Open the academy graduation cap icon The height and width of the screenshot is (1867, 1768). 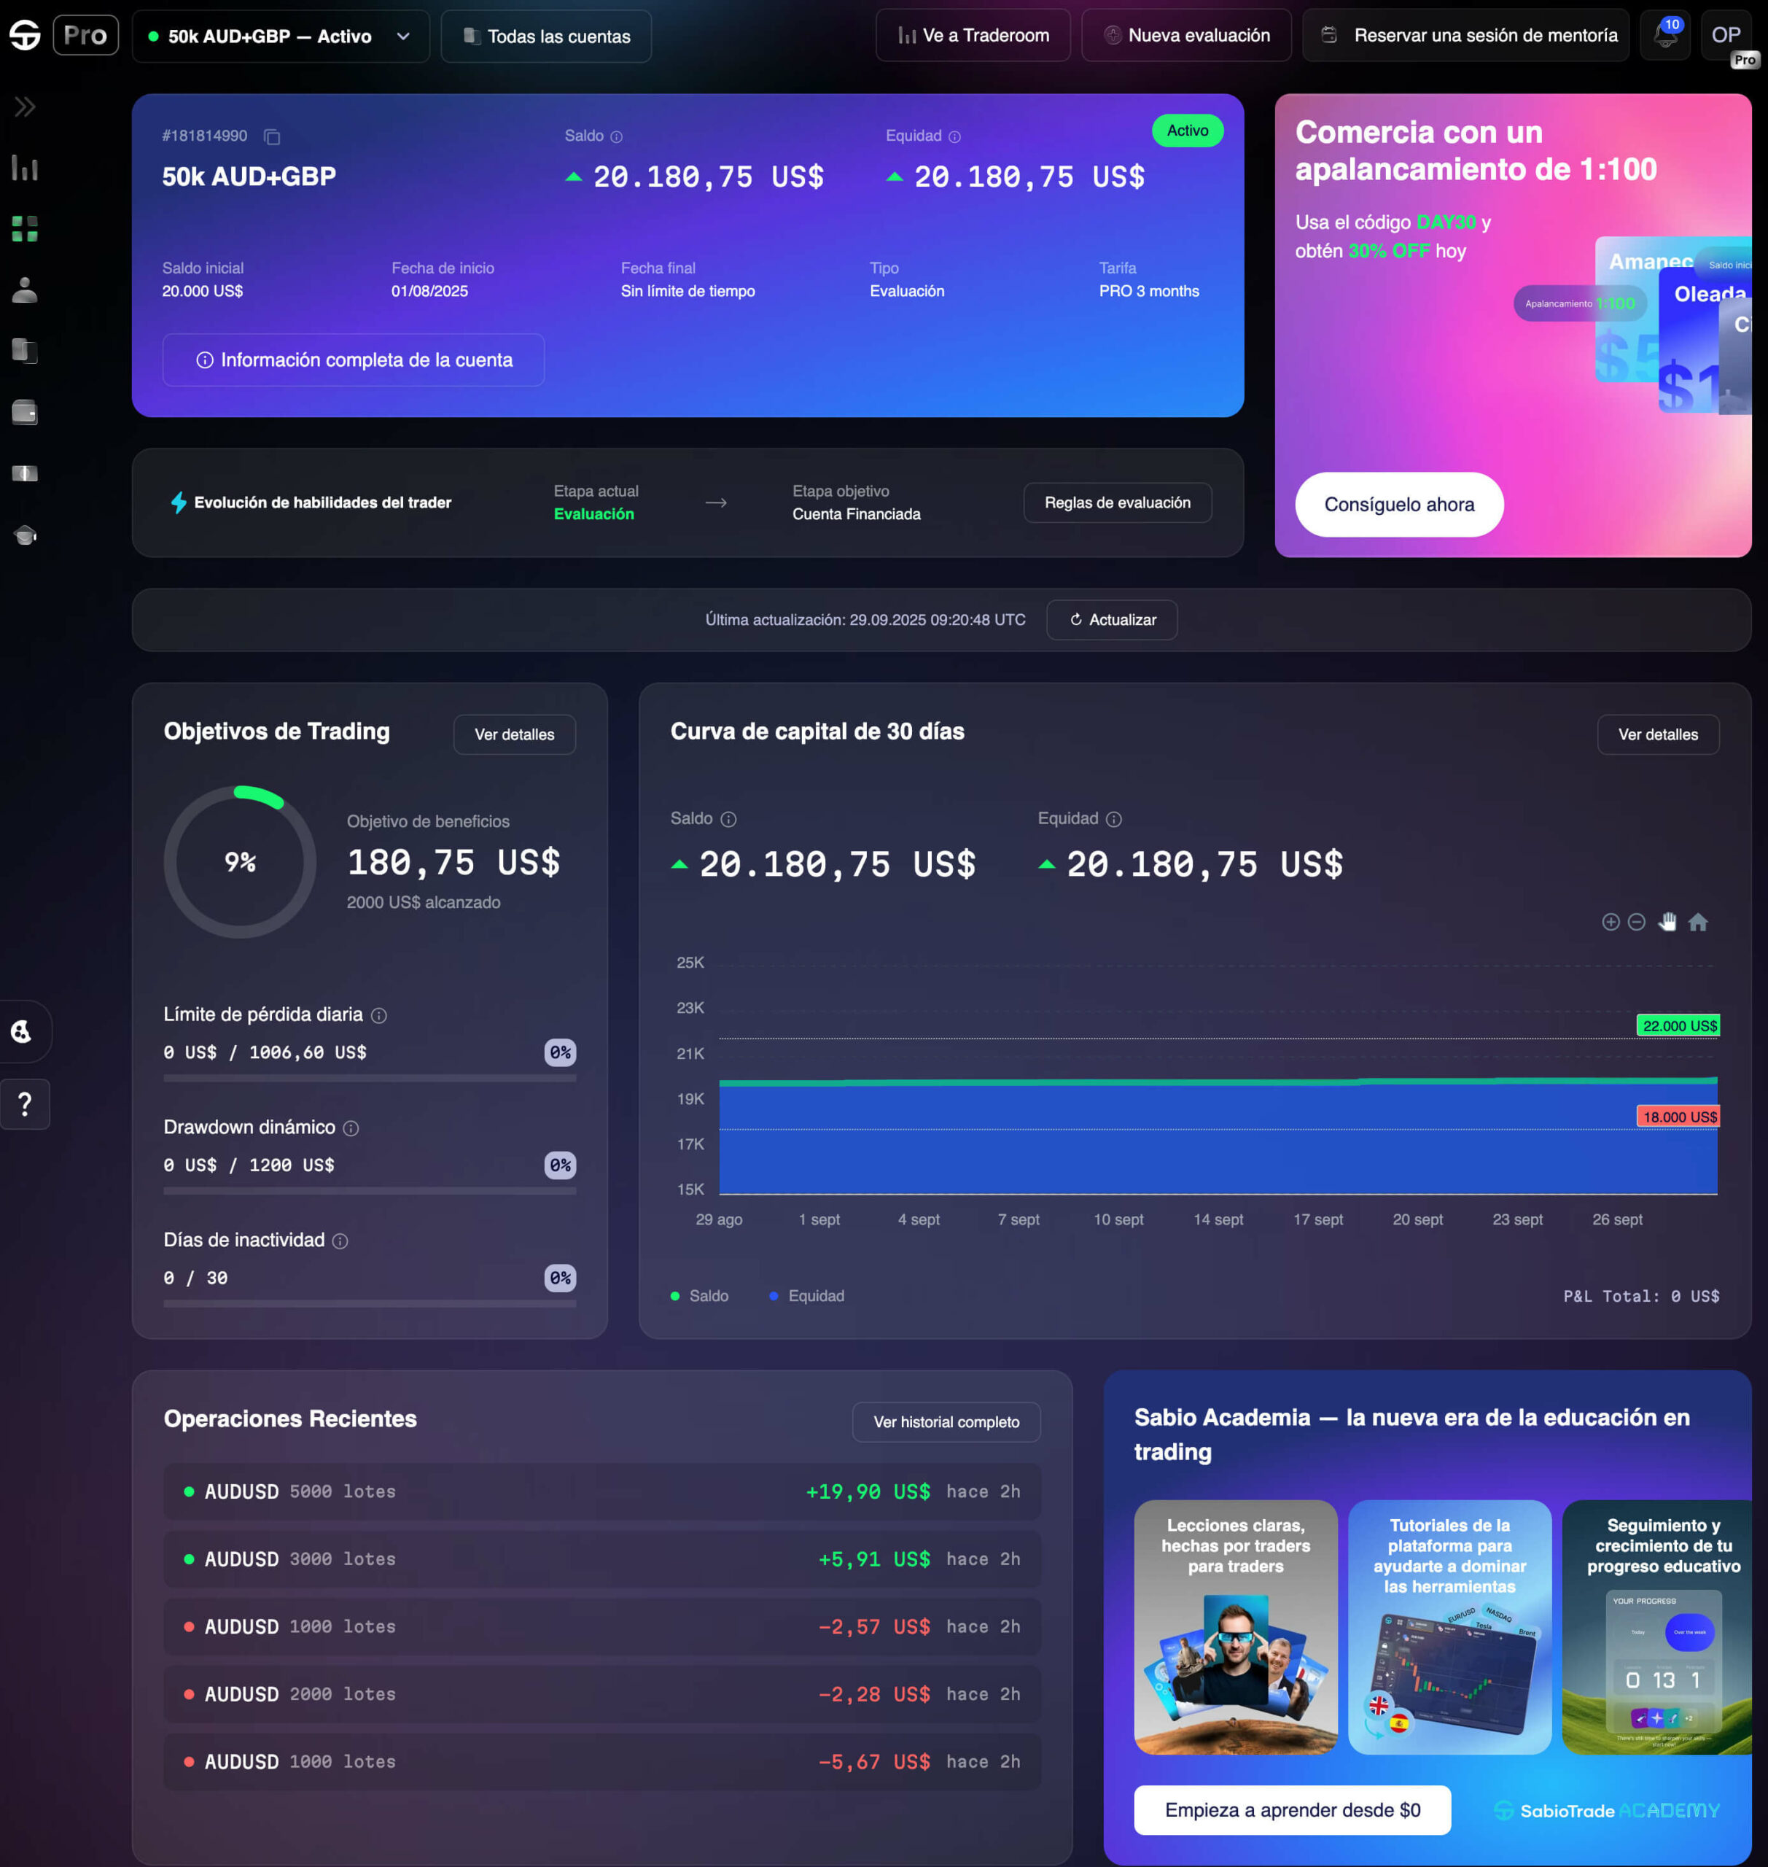26,535
